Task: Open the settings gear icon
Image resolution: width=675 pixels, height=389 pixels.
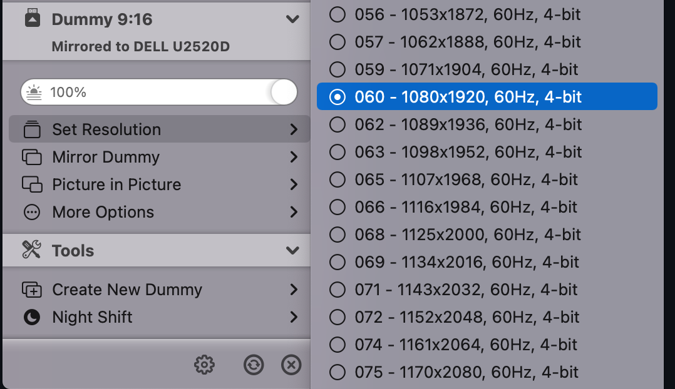Action: click(x=204, y=365)
